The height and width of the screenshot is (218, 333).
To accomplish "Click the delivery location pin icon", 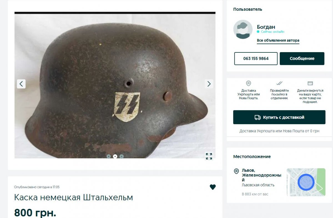I will pos(249,83).
